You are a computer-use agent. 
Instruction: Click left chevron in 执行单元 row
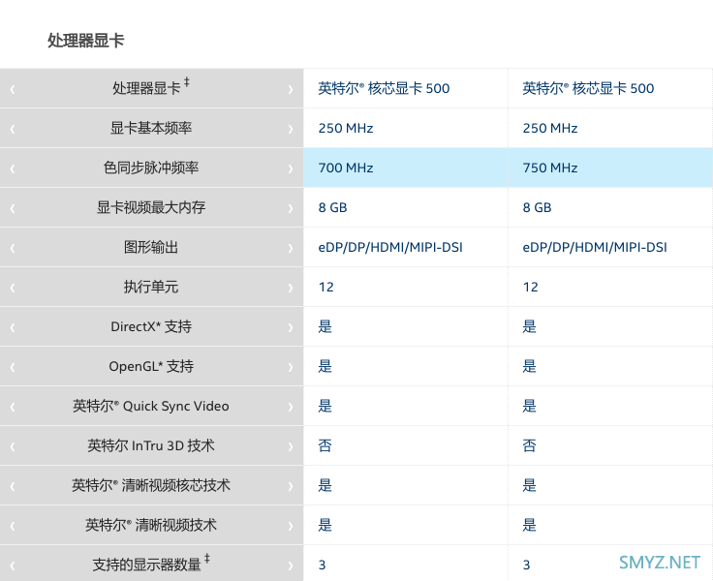(13, 288)
